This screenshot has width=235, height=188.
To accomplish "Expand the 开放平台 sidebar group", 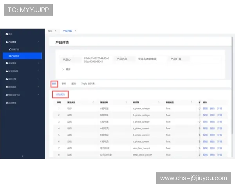I will [38, 95].
